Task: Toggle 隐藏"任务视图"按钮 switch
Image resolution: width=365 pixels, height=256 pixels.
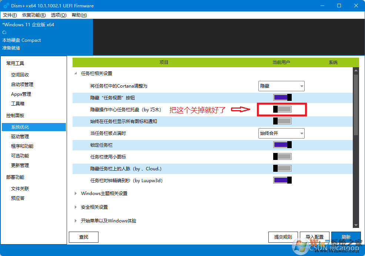Action: tap(282, 98)
